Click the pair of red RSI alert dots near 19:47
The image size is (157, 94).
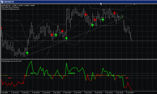(x=127, y=78)
